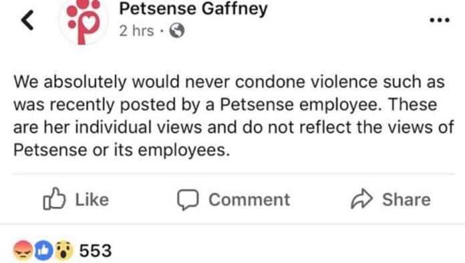Viewport: 465px width, 263px height.
Task: View the 553 reactions list
Action: coord(96,250)
